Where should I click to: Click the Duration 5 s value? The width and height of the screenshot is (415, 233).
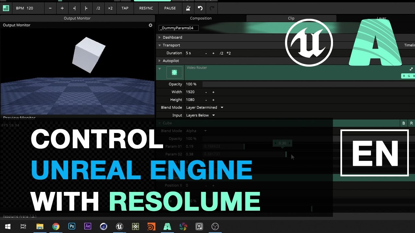tap(188, 53)
